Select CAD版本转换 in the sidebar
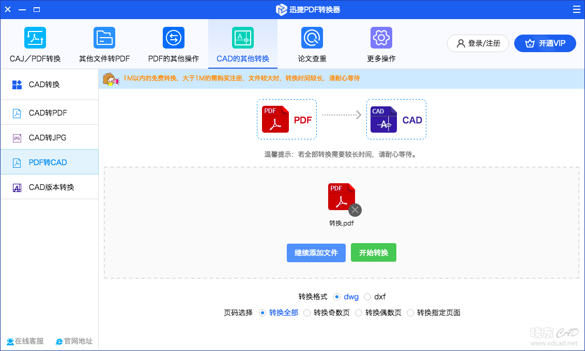 pyautogui.click(x=50, y=187)
